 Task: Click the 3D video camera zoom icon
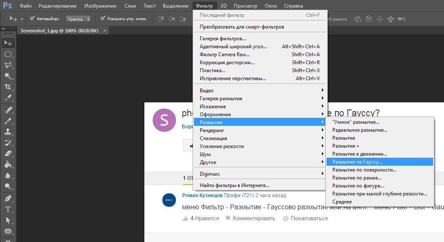point(402,19)
